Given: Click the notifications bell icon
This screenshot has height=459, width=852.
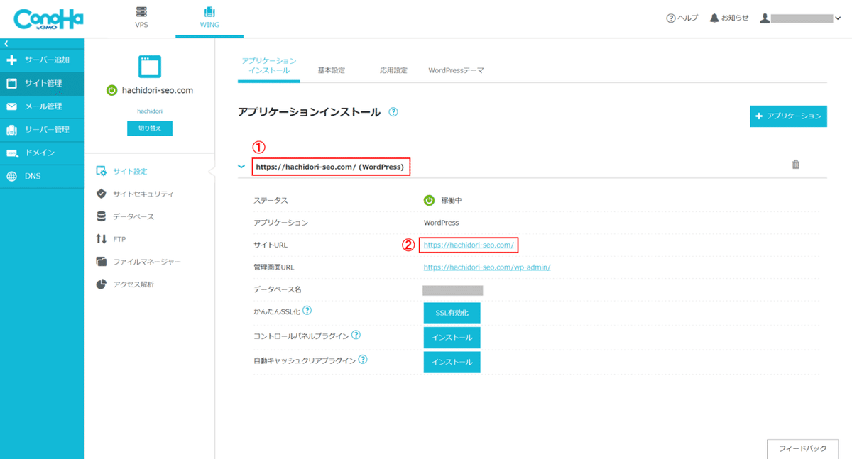Looking at the screenshot, I should click(x=714, y=18).
